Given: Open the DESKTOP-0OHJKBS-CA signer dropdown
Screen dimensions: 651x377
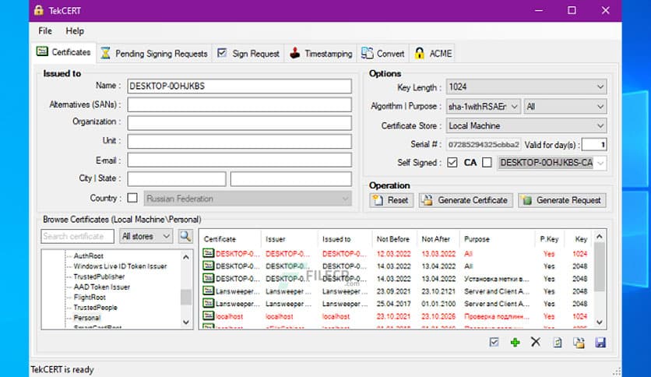Looking at the screenshot, I should coord(552,163).
